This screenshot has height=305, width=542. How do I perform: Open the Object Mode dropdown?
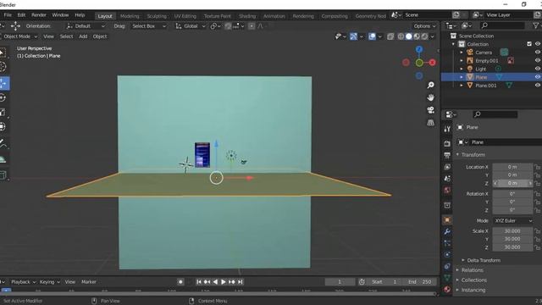click(19, 36)
